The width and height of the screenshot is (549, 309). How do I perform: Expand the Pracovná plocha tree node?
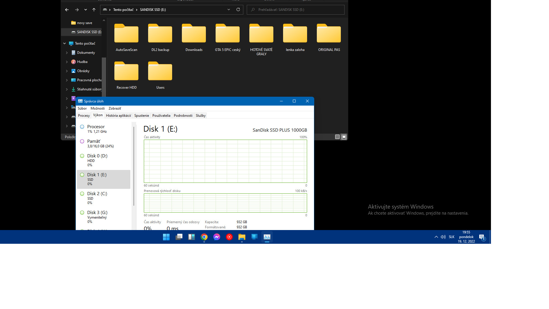(67, 80)
